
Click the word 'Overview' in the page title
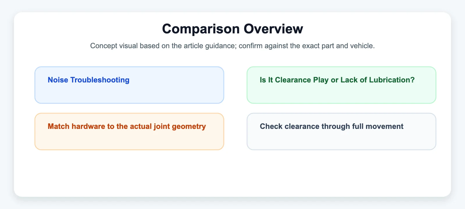tap(273, 29)
